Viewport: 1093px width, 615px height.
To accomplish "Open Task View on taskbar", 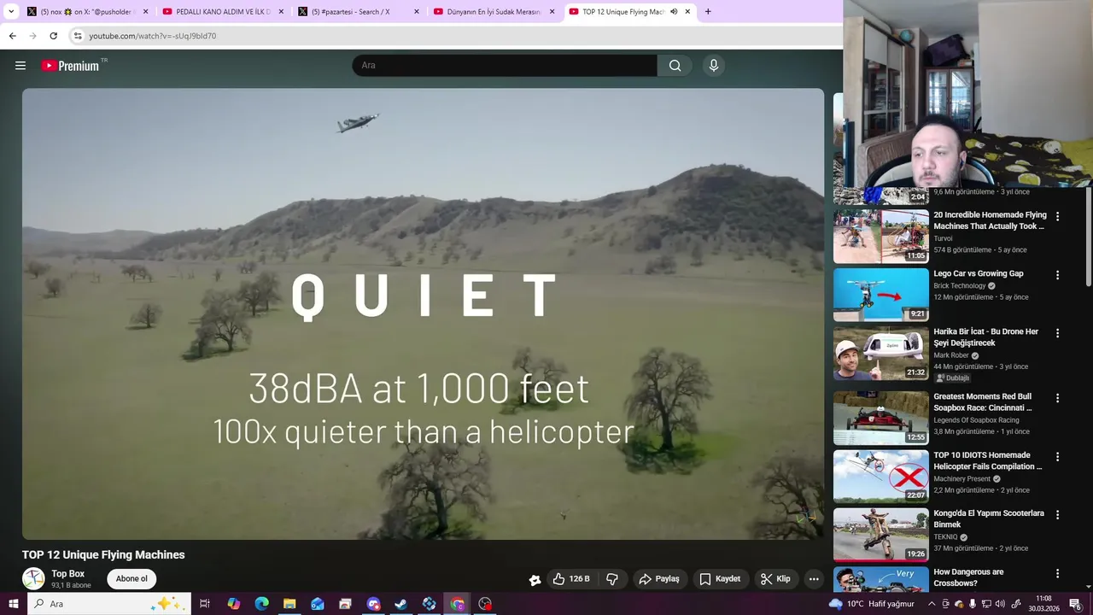I will point(205,604).
